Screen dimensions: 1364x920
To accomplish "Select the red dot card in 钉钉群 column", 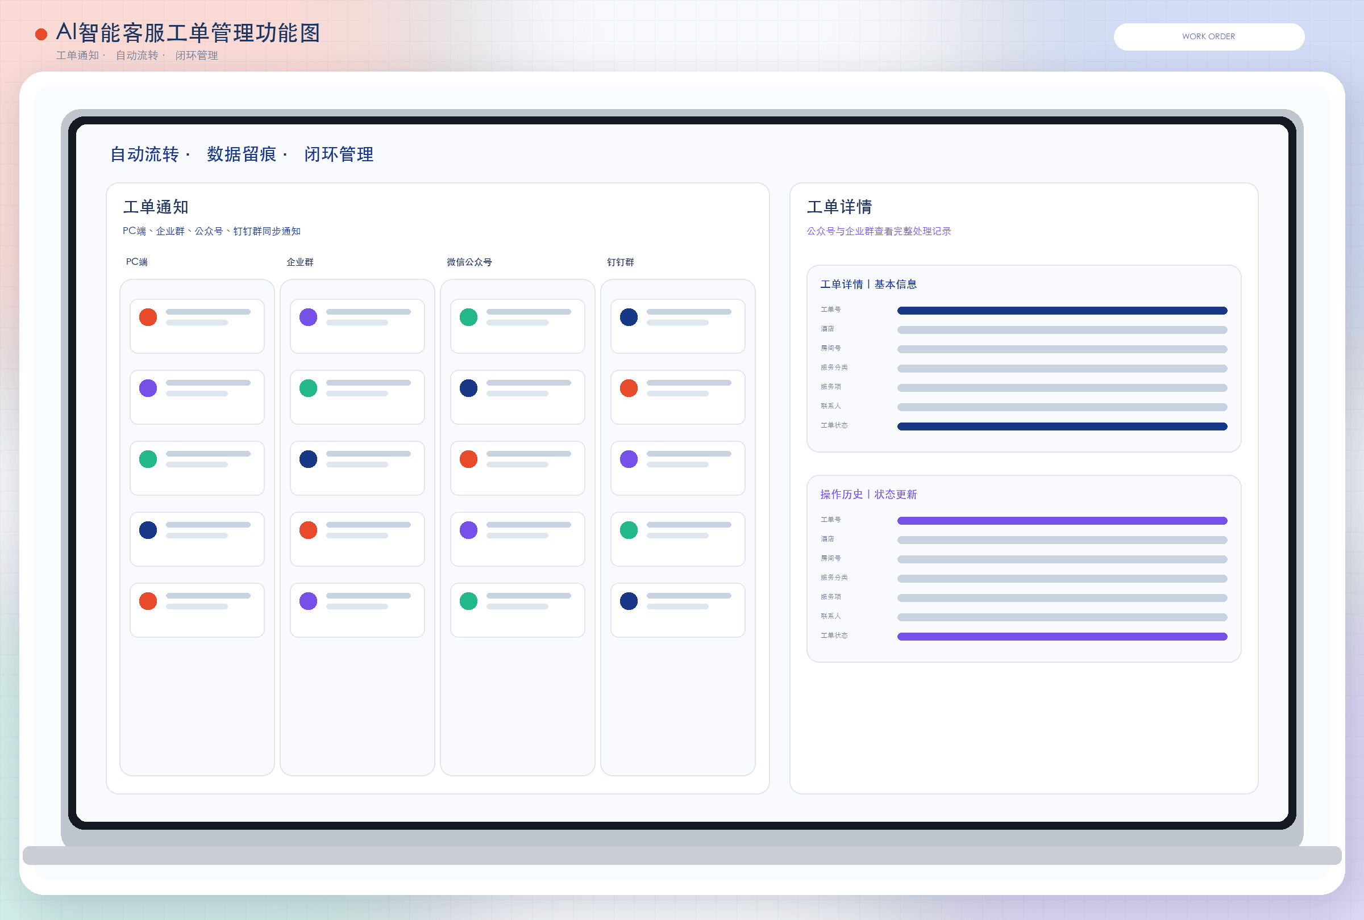I will tap(677, 397).
